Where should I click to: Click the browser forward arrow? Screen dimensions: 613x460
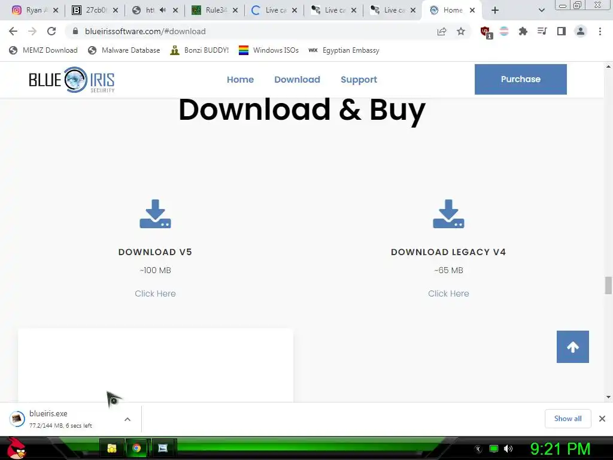tap(32, 31)
